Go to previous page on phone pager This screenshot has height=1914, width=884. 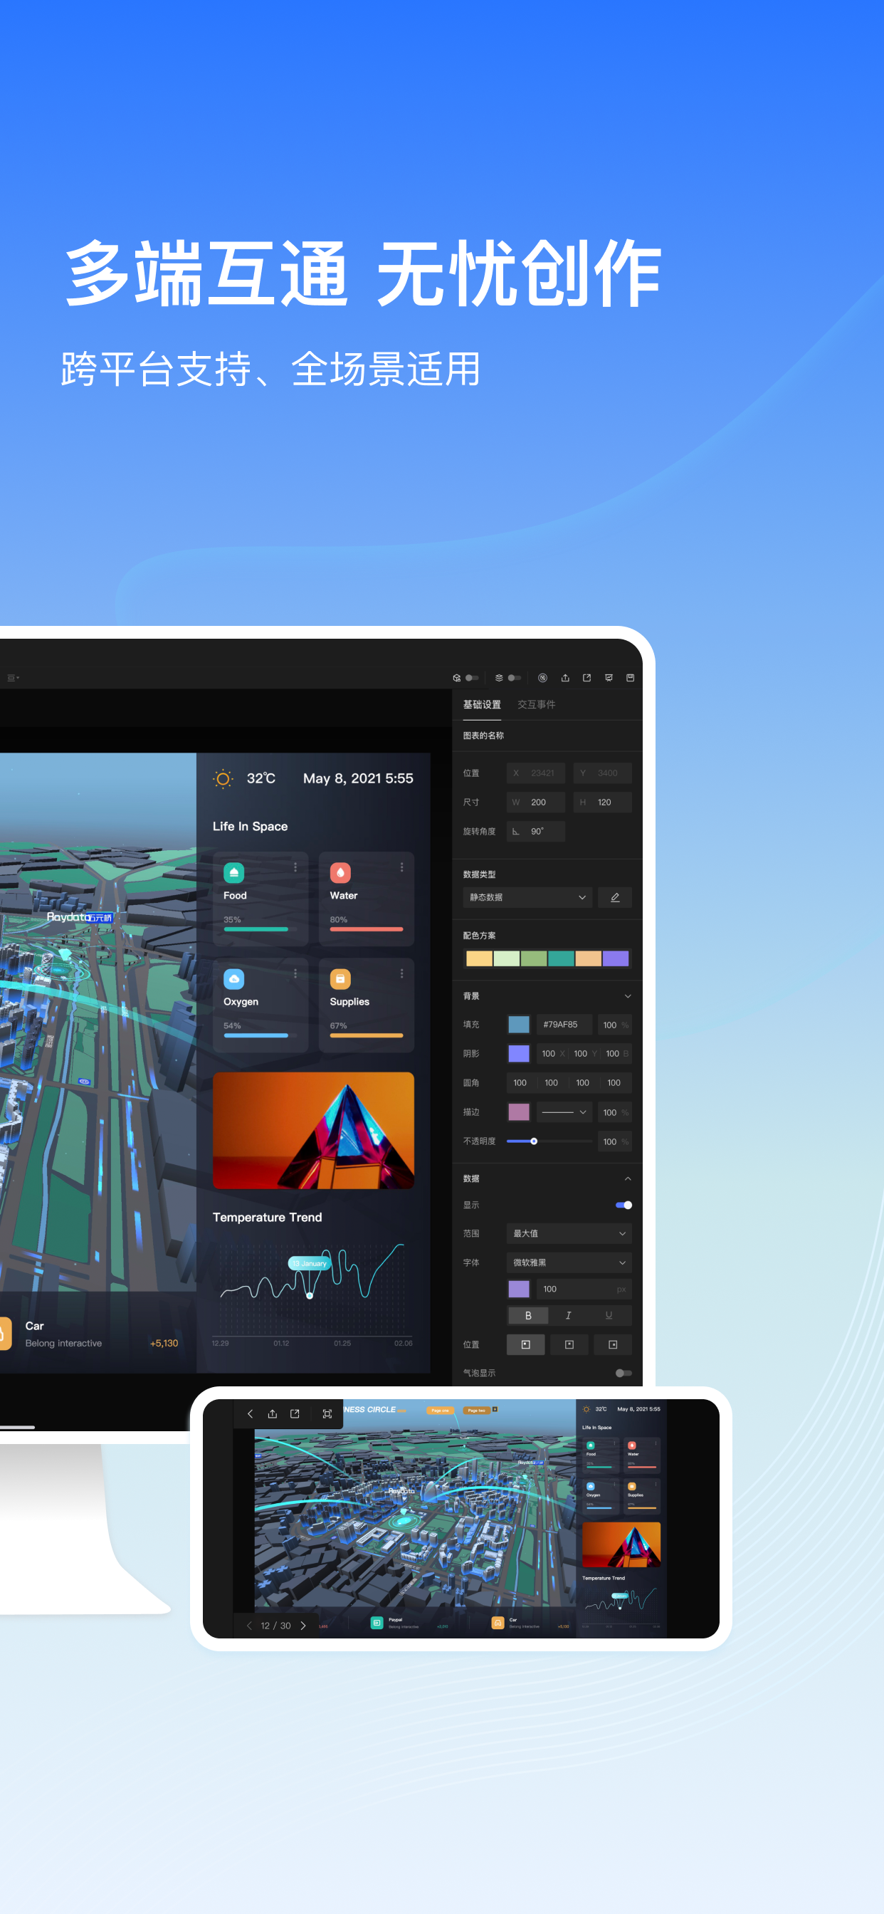249,1626
